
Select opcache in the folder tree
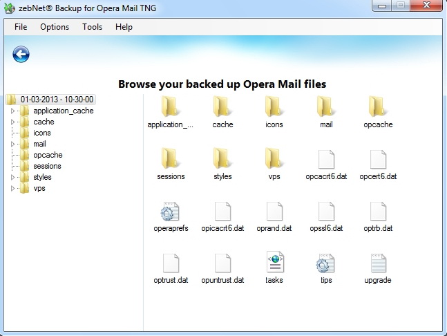point(48,155)
